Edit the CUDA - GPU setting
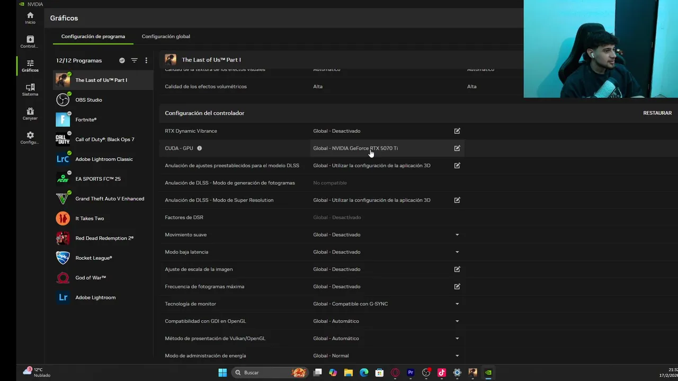 457,148
